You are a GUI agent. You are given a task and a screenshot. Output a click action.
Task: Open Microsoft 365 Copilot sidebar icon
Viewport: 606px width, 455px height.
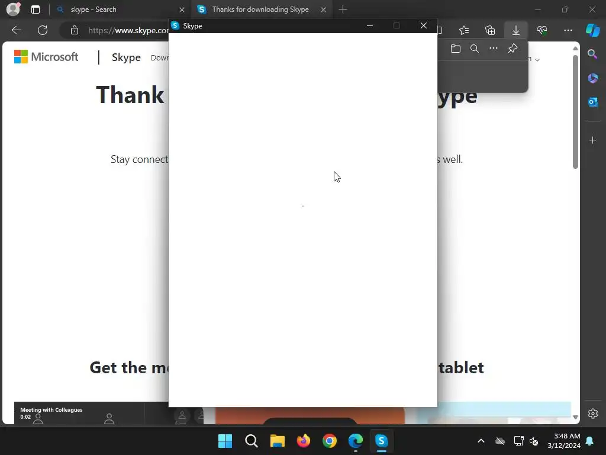(592, 78)
